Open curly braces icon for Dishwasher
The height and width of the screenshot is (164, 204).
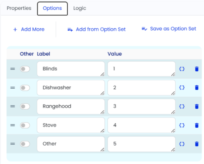coord(182,88)
